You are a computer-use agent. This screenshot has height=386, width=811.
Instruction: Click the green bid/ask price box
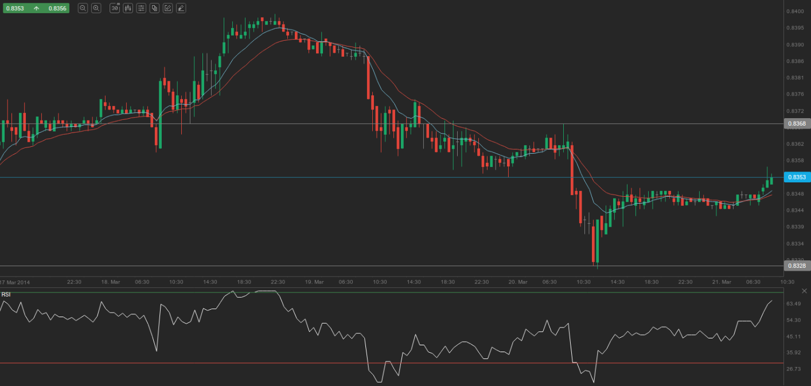tap(36, 9)
